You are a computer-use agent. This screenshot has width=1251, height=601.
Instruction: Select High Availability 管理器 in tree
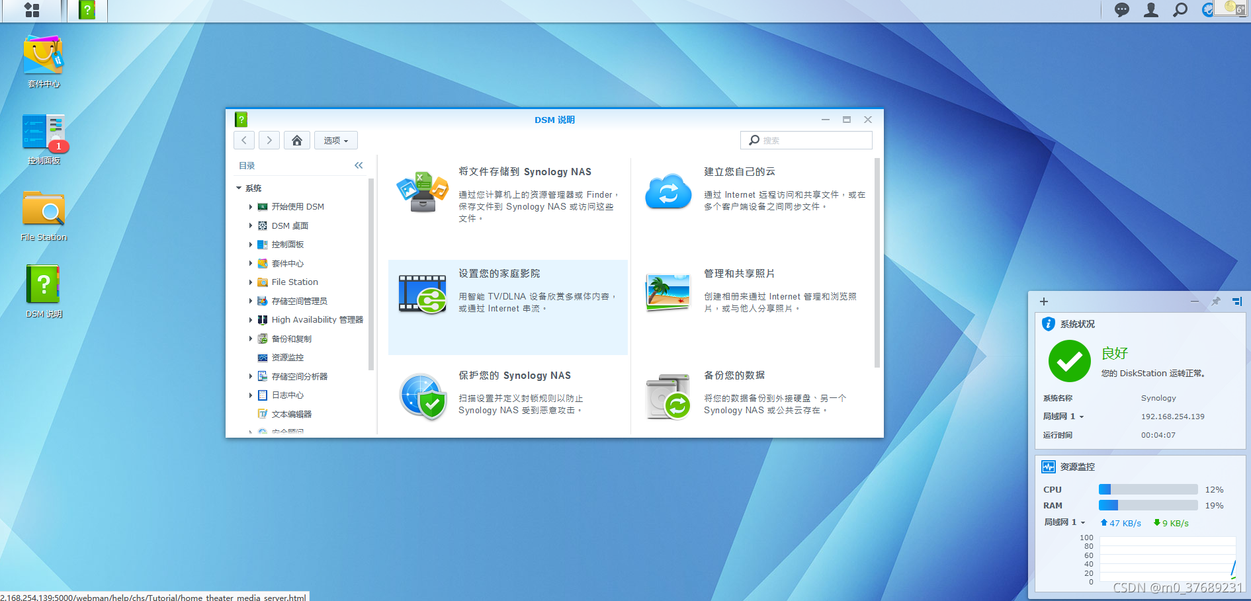[x=318, y=320]
